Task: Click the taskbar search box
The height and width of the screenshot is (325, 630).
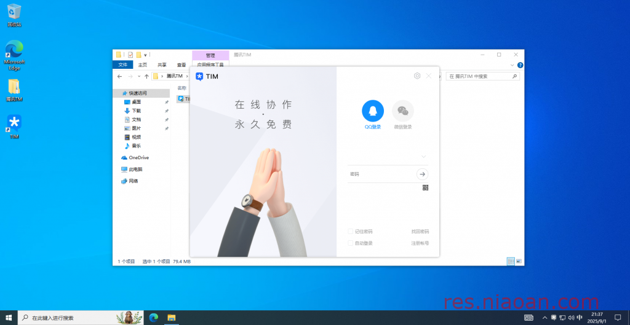Action: click(81, 318)
